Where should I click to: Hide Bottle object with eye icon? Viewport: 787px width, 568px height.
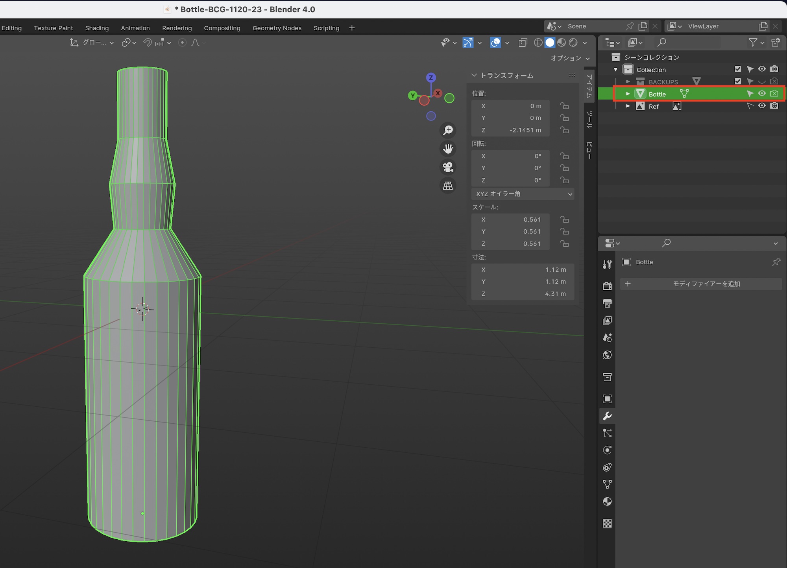click(x=762, y=94)
